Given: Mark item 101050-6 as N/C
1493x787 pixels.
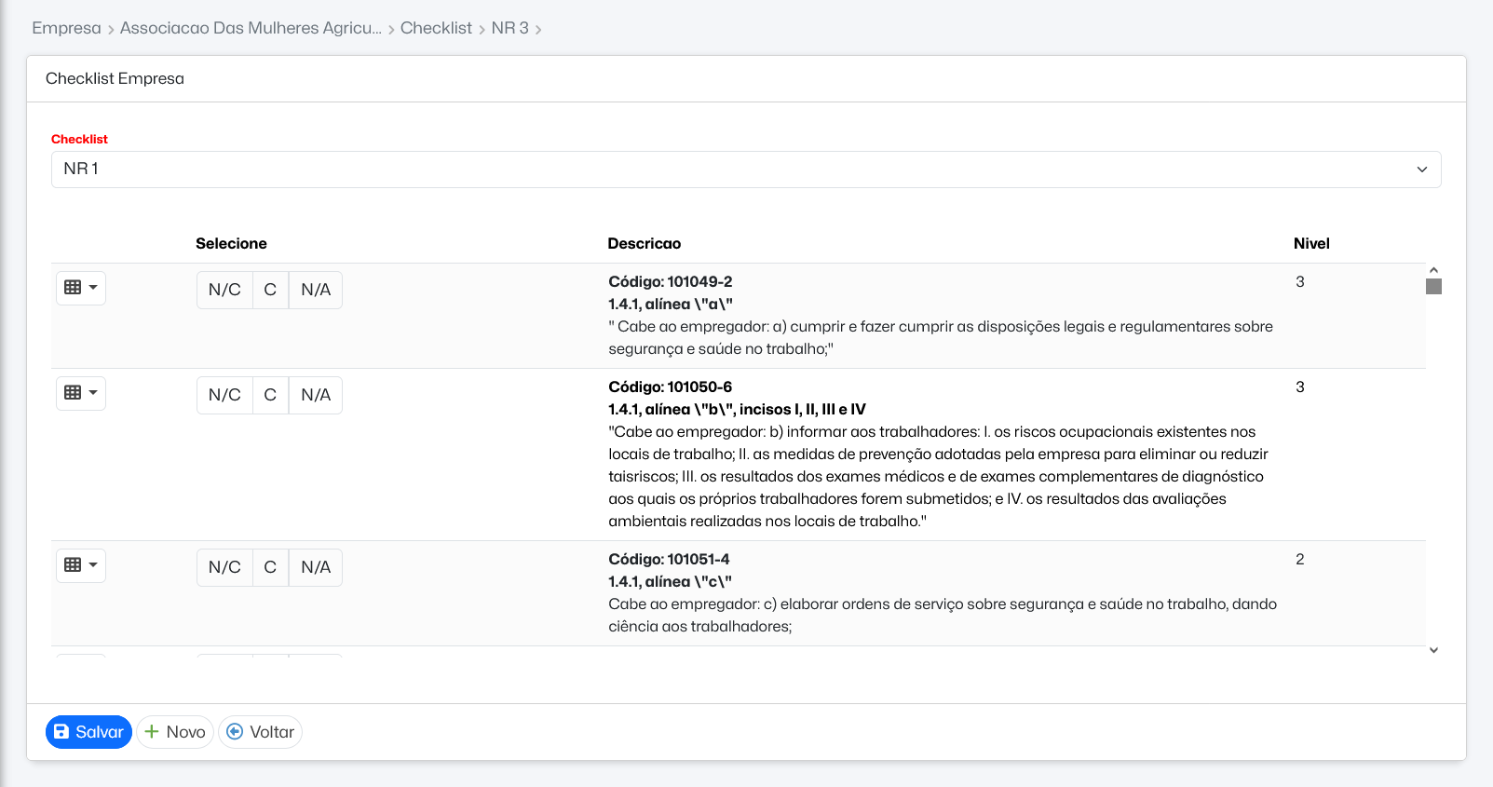Looking at the screenshot, I should click(x=224, y=395).
